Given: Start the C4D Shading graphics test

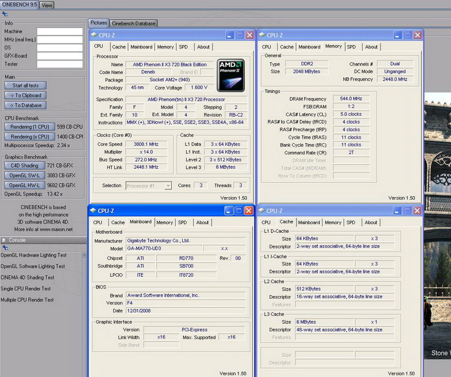Looking at the screenshot, I should click(x=24, y=166).
